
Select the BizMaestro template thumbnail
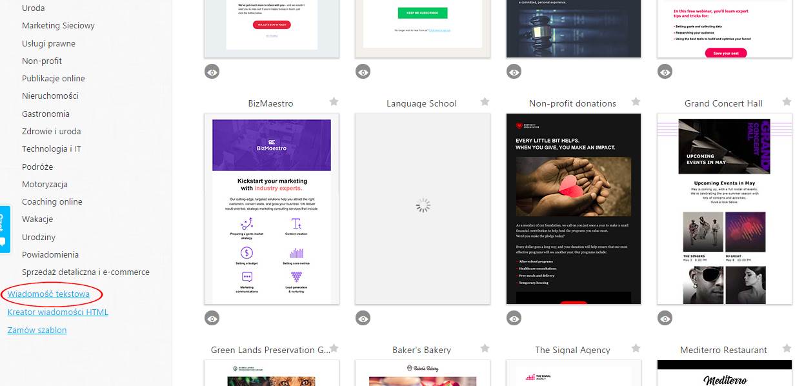click(x=272, y=208)
